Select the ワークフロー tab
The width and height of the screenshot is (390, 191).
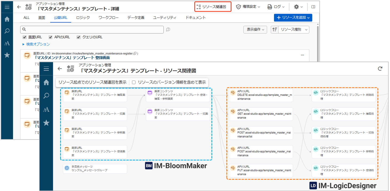click(x=108, y=18)
